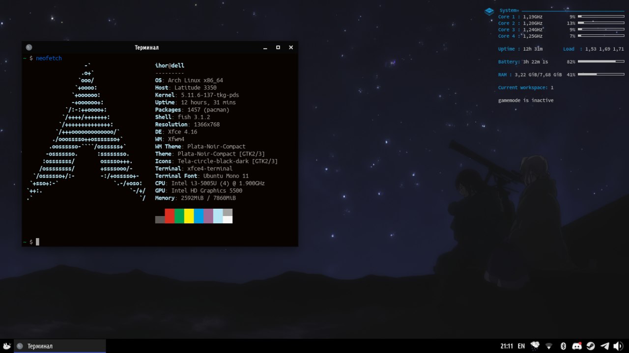Viewport: 629px width, 353px height.
Task: Open the Xfce applications menu mouse icon
Action: (x=7, y=346)
